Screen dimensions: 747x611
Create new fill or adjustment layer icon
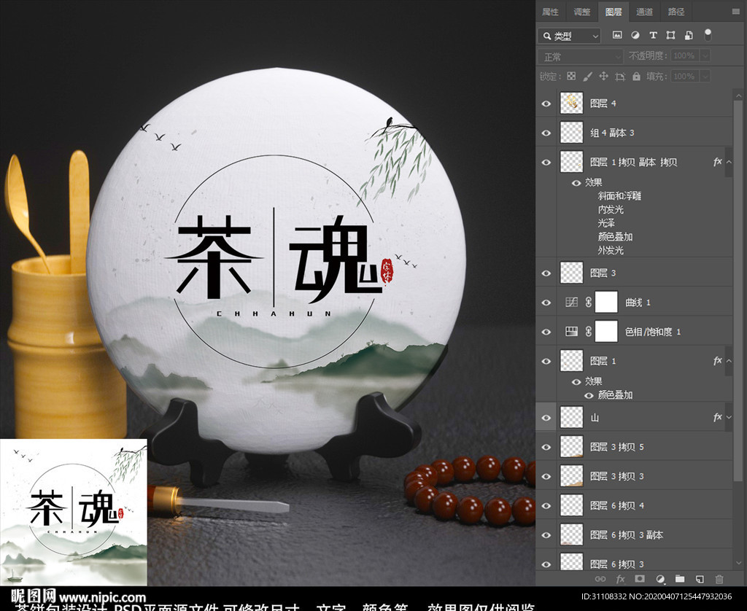(659, 579)
